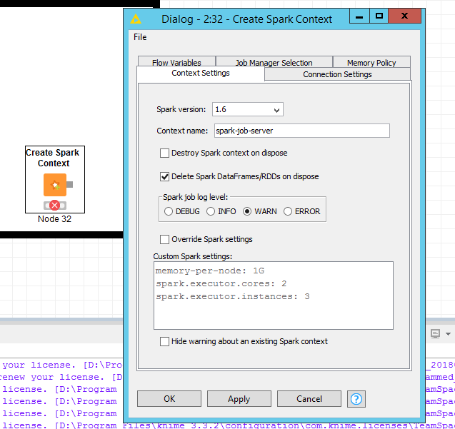The height and width of the screenshot is (429, 455).
Task: Check Hide warning about existing Spark context
Action: pyautogui.click(x=164, y=341)
